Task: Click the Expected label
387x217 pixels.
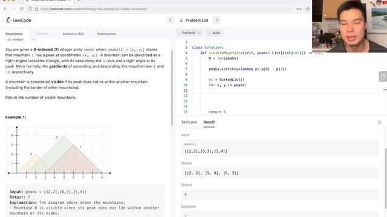Action: [x=188, y=206]
